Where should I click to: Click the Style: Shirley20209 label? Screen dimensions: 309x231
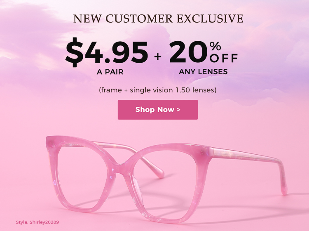37,222
